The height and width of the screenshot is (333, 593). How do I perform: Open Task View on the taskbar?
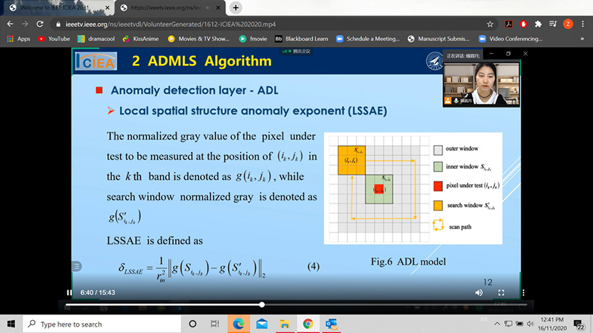(x=215, y=324)
